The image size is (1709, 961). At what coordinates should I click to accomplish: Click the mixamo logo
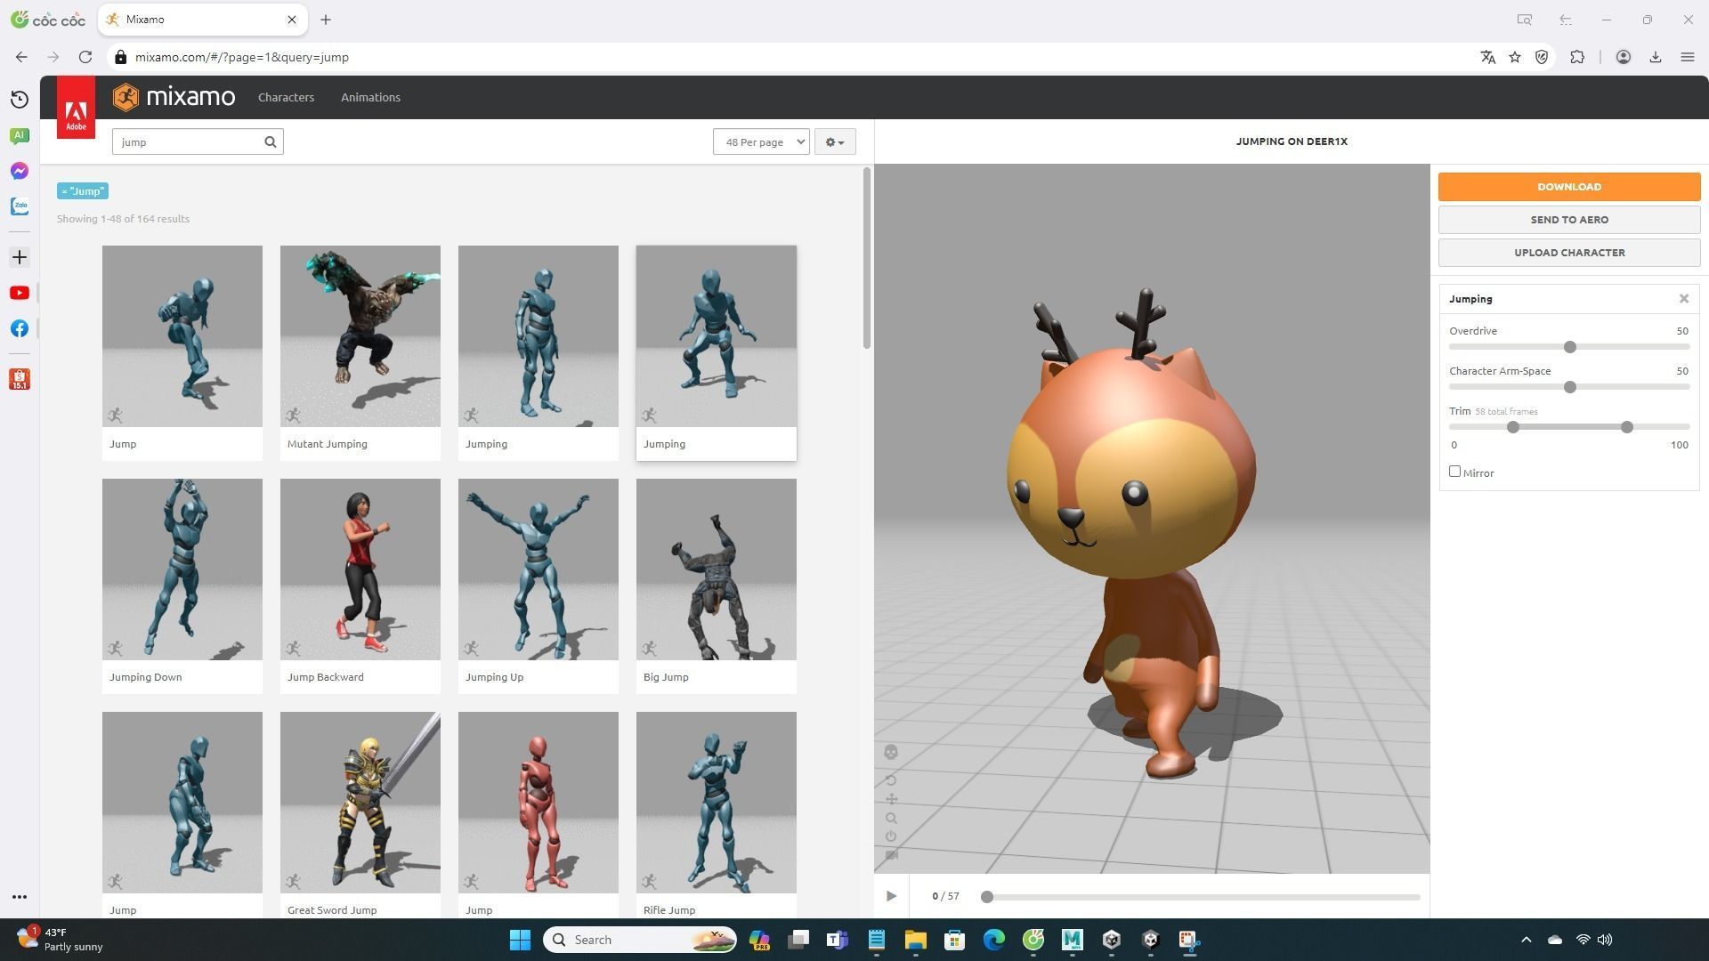click(174, 97)
